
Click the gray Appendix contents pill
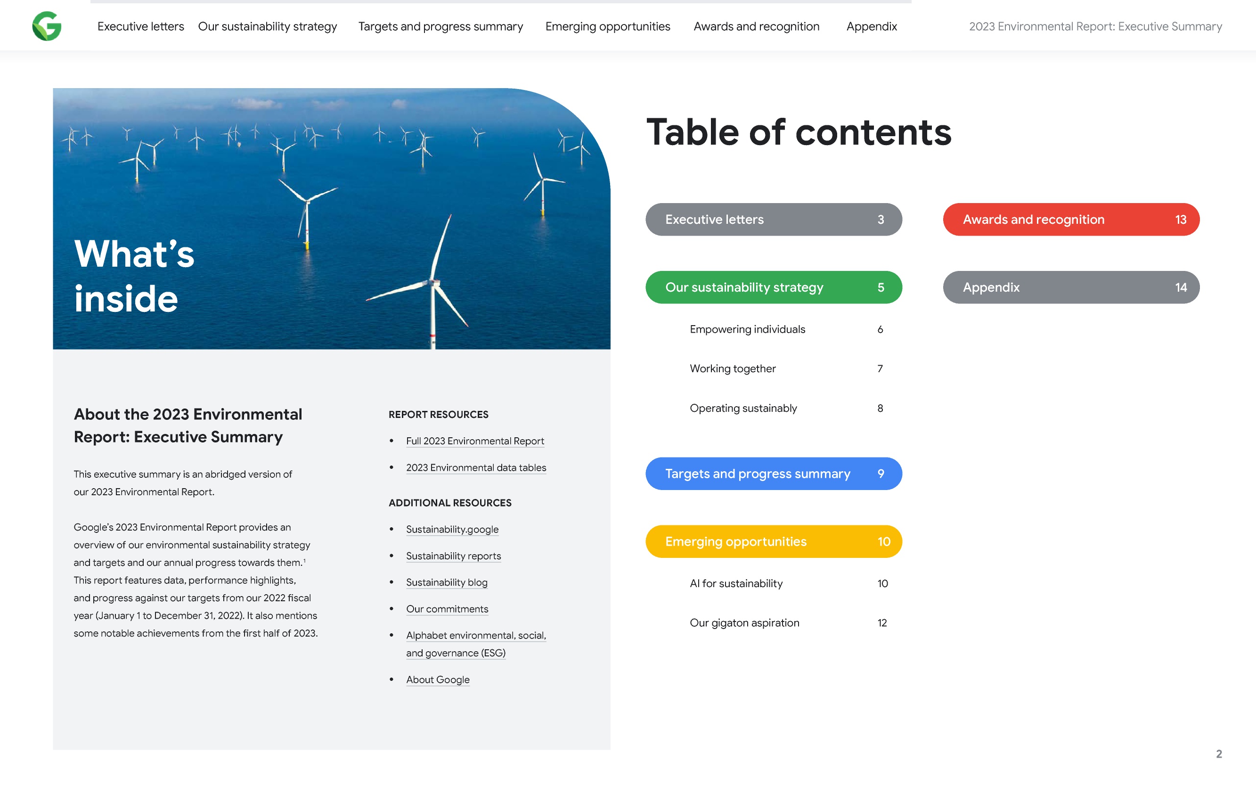[1071, 287]
